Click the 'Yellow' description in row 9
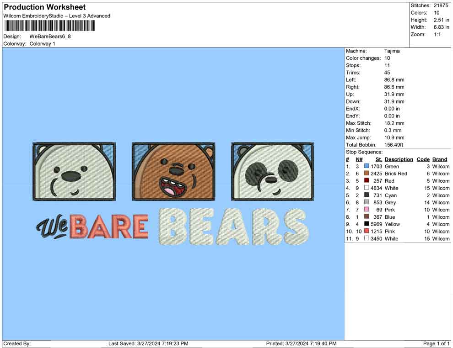 (x=392, y=224)
